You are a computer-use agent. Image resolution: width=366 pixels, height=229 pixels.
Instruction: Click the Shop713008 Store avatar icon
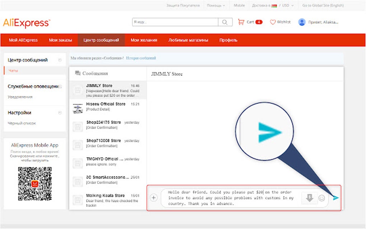coord(78,145)
